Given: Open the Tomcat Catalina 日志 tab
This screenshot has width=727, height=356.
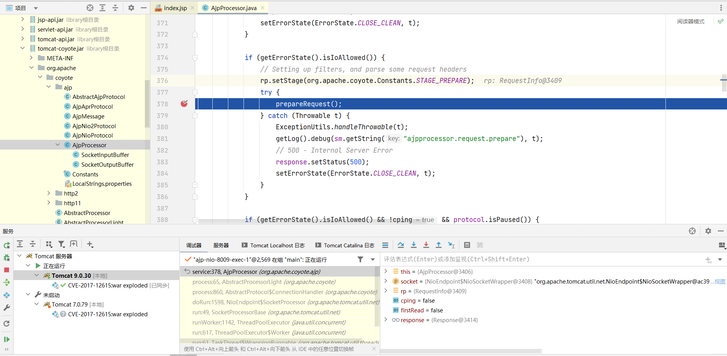Looking at the screenshot, I should pyautogui.click(x=345, y=245).
